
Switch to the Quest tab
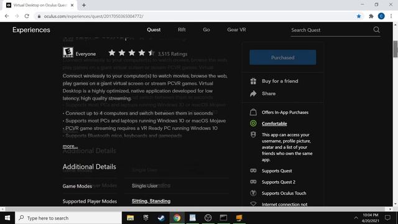coord(154,30)
